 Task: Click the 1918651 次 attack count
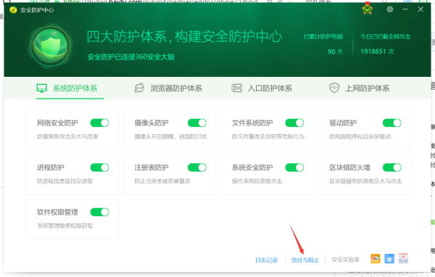377,51
